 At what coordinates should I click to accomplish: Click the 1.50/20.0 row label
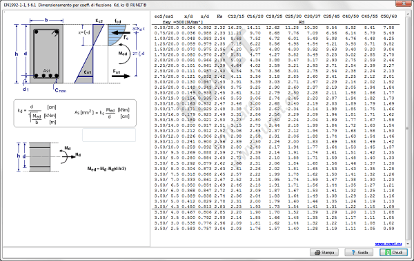coord(166,50)
